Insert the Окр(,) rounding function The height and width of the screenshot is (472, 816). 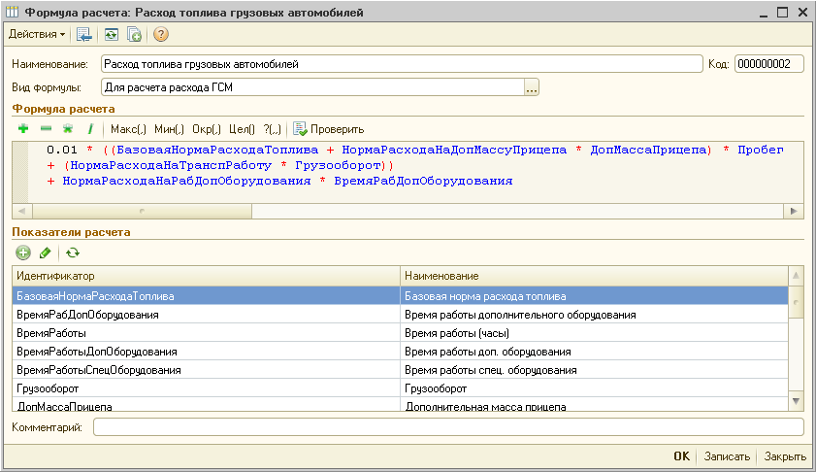[x=207, y=129]
